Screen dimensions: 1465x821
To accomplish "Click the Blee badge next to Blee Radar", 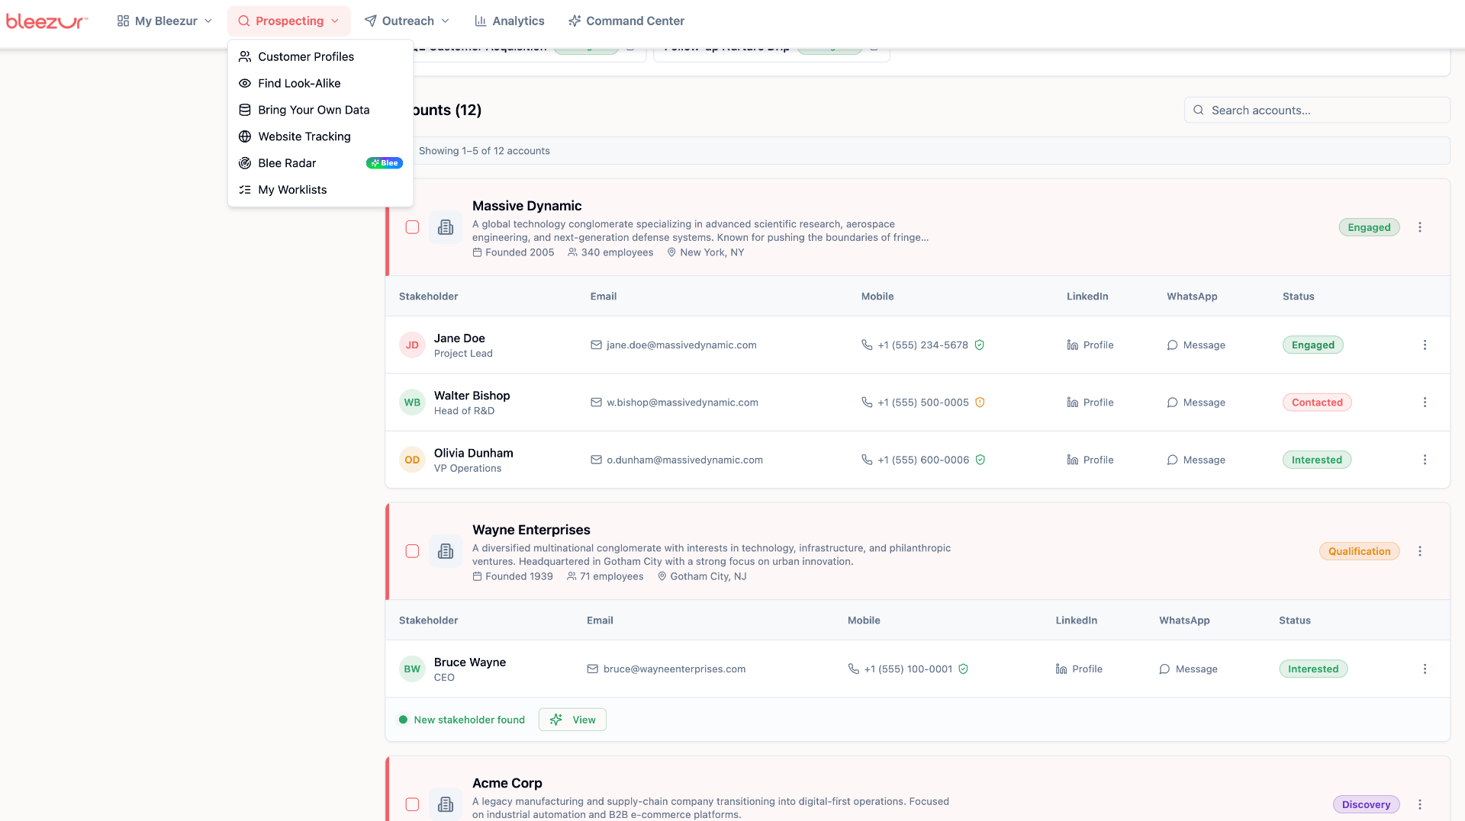I will [385, 163].
